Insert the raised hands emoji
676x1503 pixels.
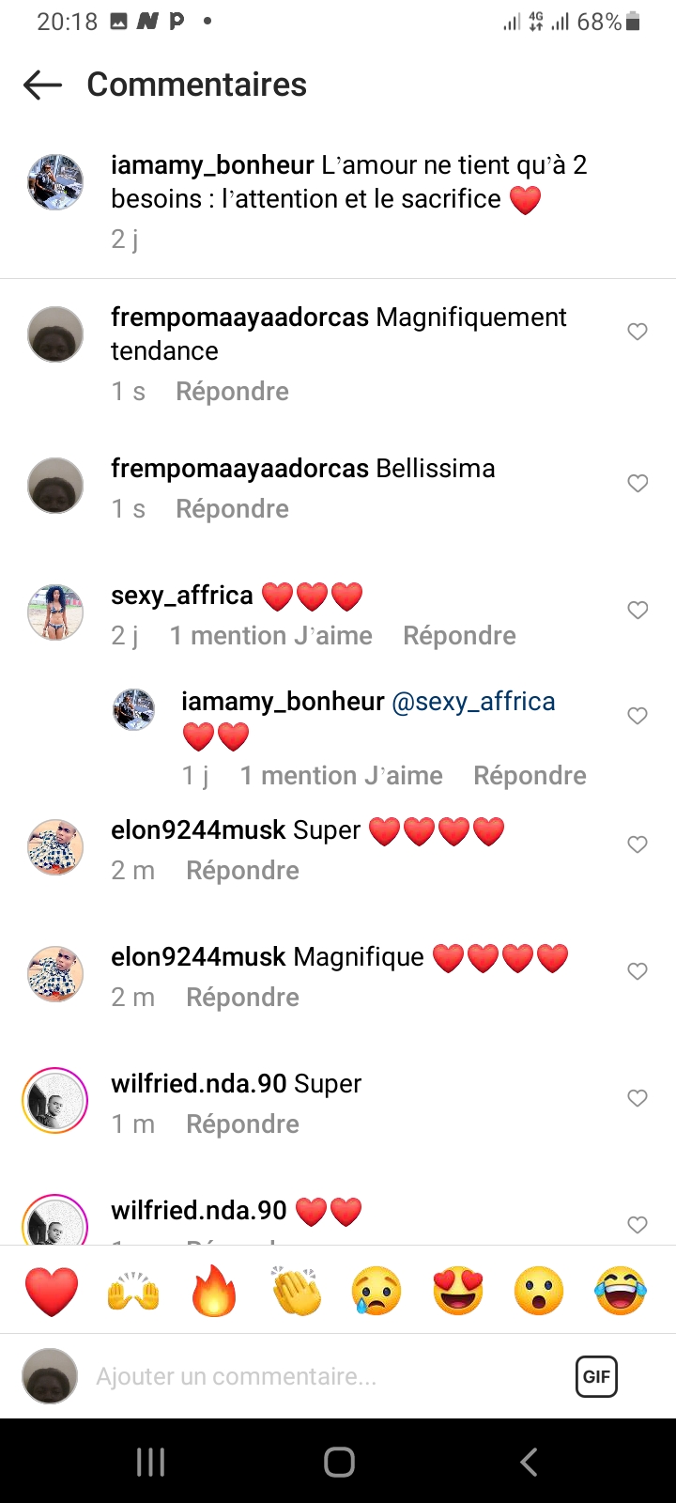click(x=133, y=1291)
